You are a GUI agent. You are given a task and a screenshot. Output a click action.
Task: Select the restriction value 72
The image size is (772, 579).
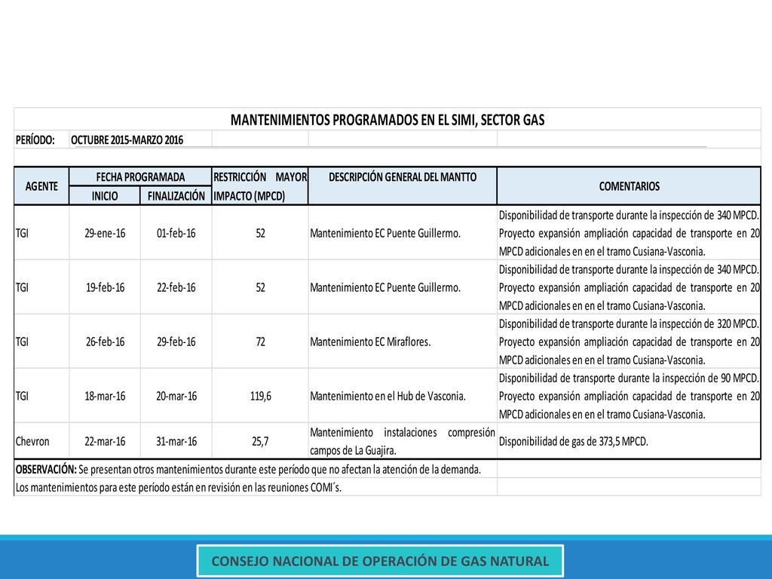[x=260, y=342]
